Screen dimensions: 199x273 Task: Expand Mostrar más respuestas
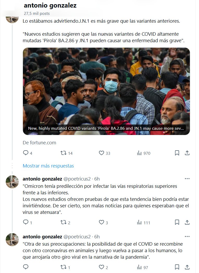48,166
